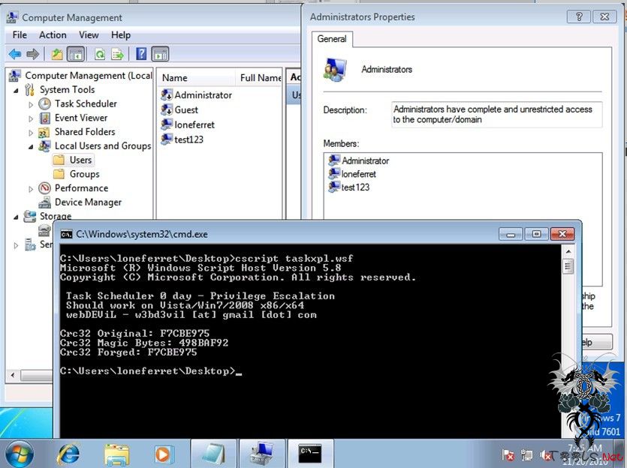The height and width of the screenshot is (468, 627).
Task: Click the Up one level folder icon
Action: tap(57, 54)
